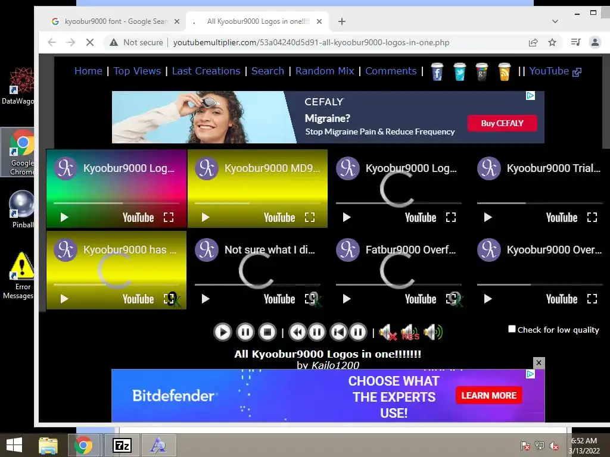Fullscreen the Kyoobur9000 MD9... video

tap(310, 217)
